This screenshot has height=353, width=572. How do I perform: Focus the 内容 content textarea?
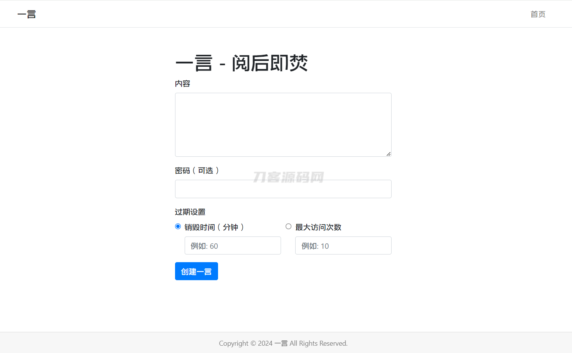[283, 125]
